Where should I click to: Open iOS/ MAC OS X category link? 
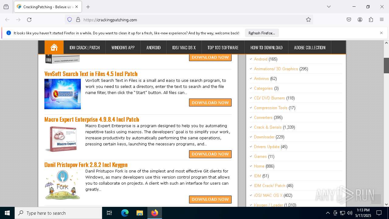point(268,195)
